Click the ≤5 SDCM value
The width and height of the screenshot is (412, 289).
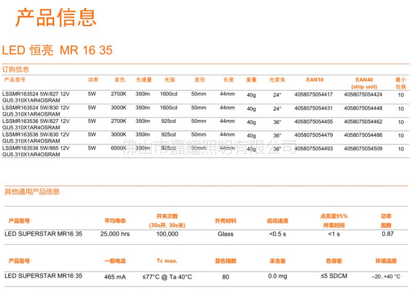point(334,276)
